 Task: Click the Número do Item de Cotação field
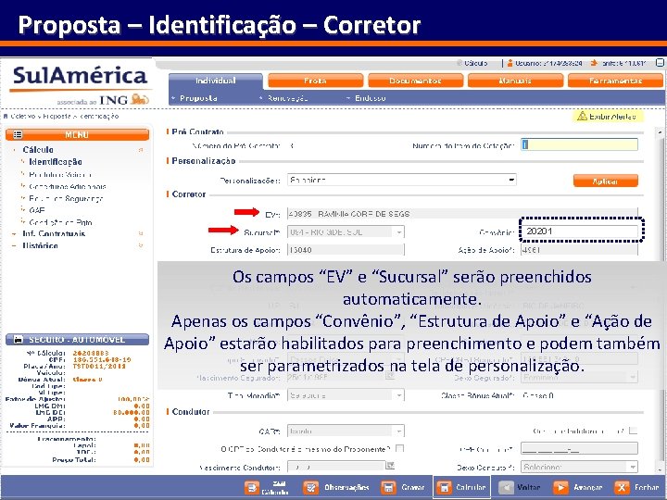point(580,145)
